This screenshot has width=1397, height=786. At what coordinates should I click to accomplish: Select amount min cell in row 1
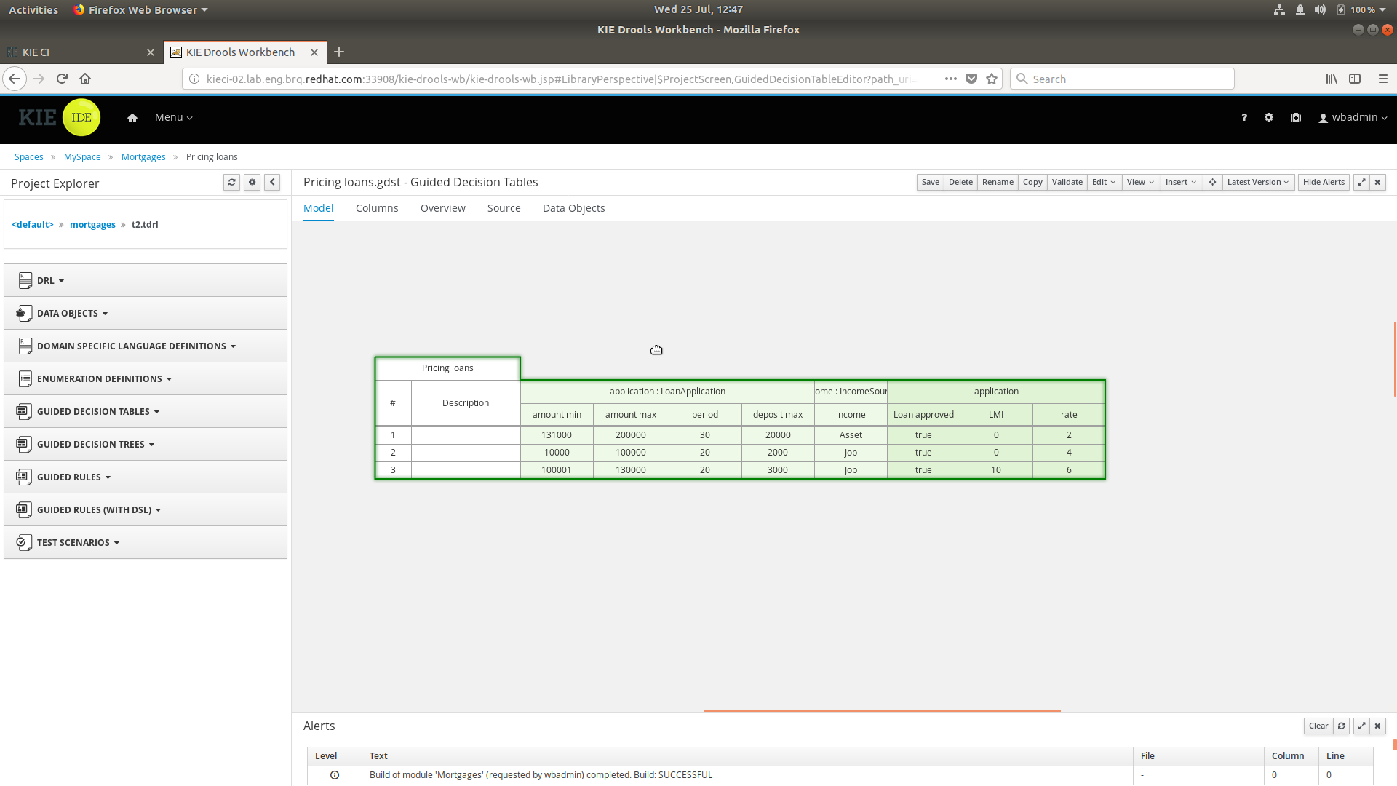point(557,435)
